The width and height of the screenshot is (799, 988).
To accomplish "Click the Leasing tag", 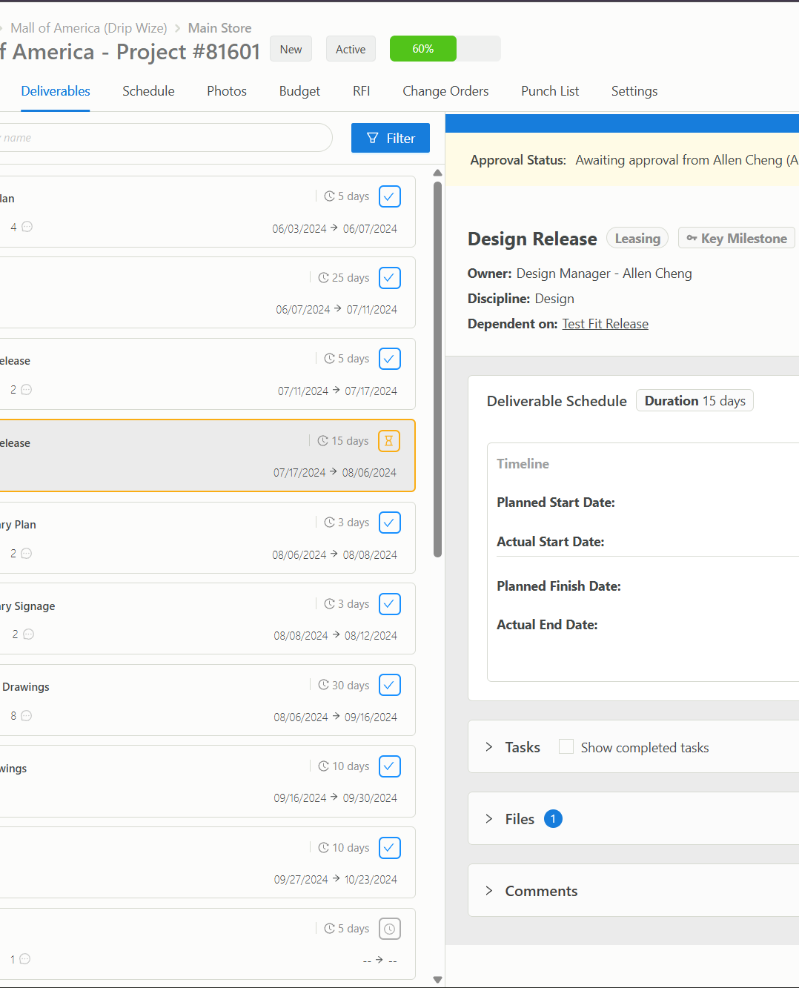I will [x=637, y=238].
